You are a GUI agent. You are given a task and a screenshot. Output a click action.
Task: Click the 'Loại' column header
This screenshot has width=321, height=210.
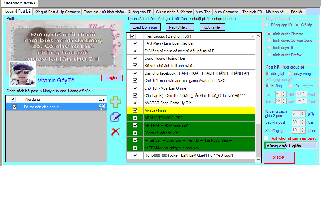point(102,99)
